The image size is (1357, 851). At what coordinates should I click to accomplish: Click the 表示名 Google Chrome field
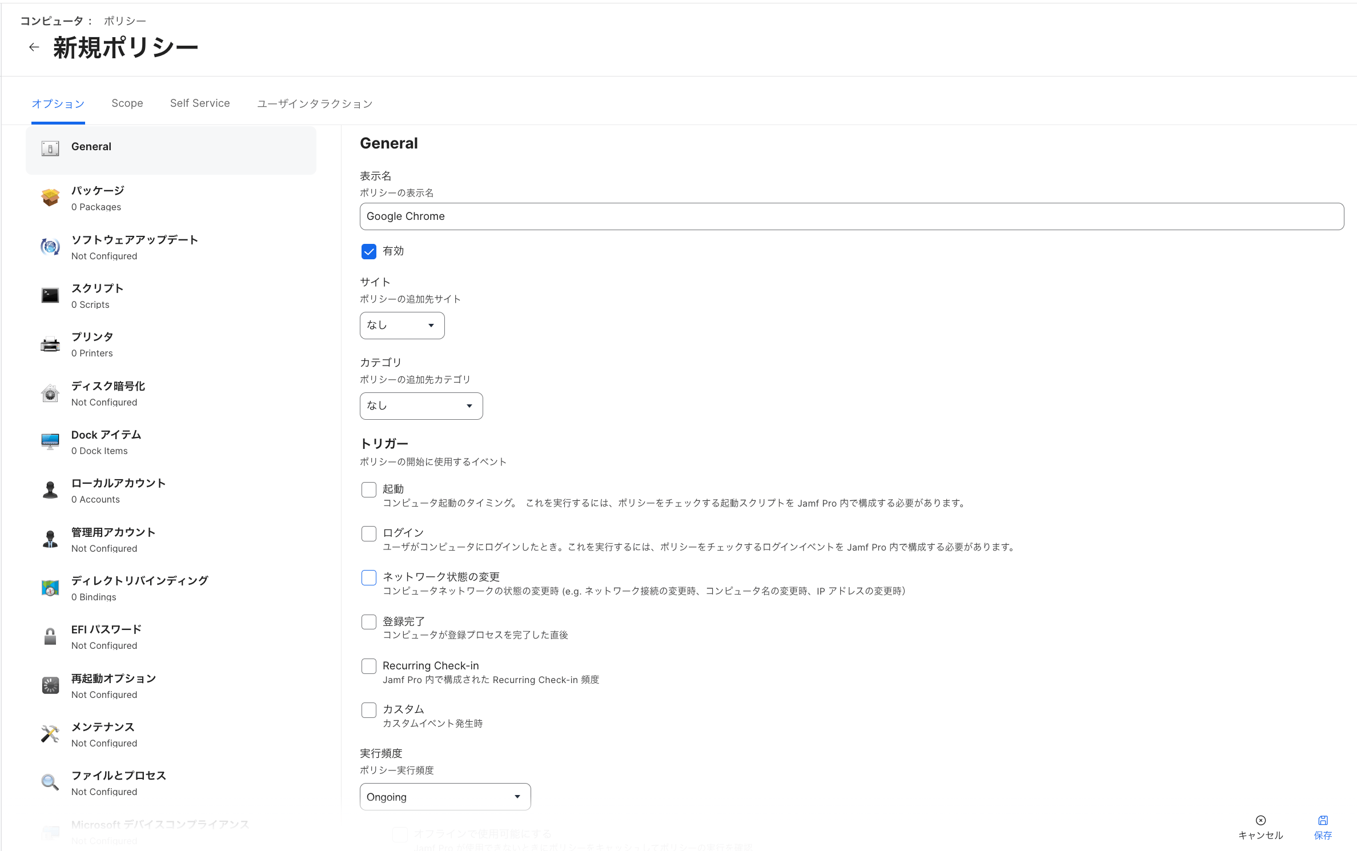[x=852, y=216]
